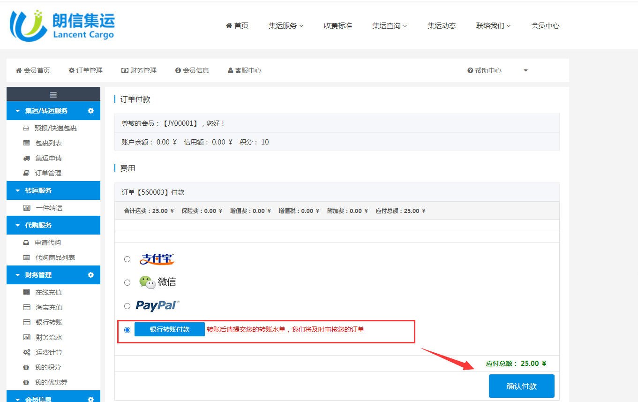Click the gears icon beside 运费计算

pos(26,352)
